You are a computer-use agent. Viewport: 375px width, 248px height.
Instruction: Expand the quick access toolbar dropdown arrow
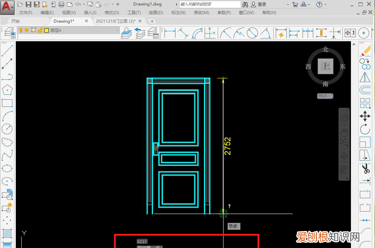[x=120, y=4]
